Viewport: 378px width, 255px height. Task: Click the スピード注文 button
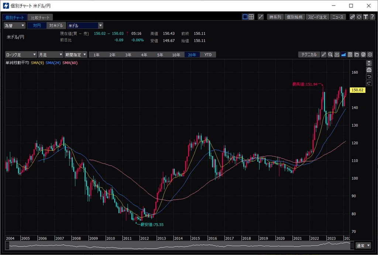(317, 17)
